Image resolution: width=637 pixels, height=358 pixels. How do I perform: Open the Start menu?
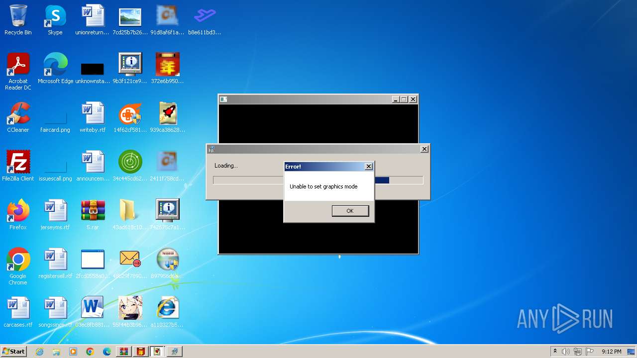click(x=13, y=352)
